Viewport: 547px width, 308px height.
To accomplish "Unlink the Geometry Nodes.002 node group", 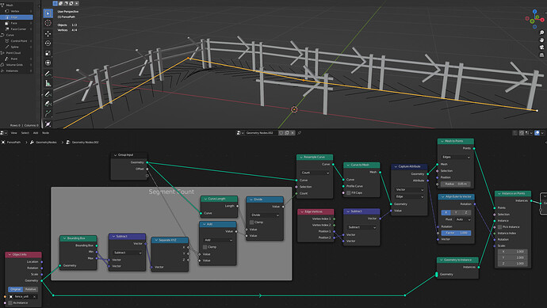I will pos(293,133).
